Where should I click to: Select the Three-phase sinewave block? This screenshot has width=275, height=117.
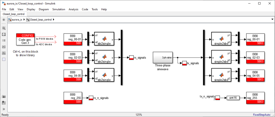(163, 57)
